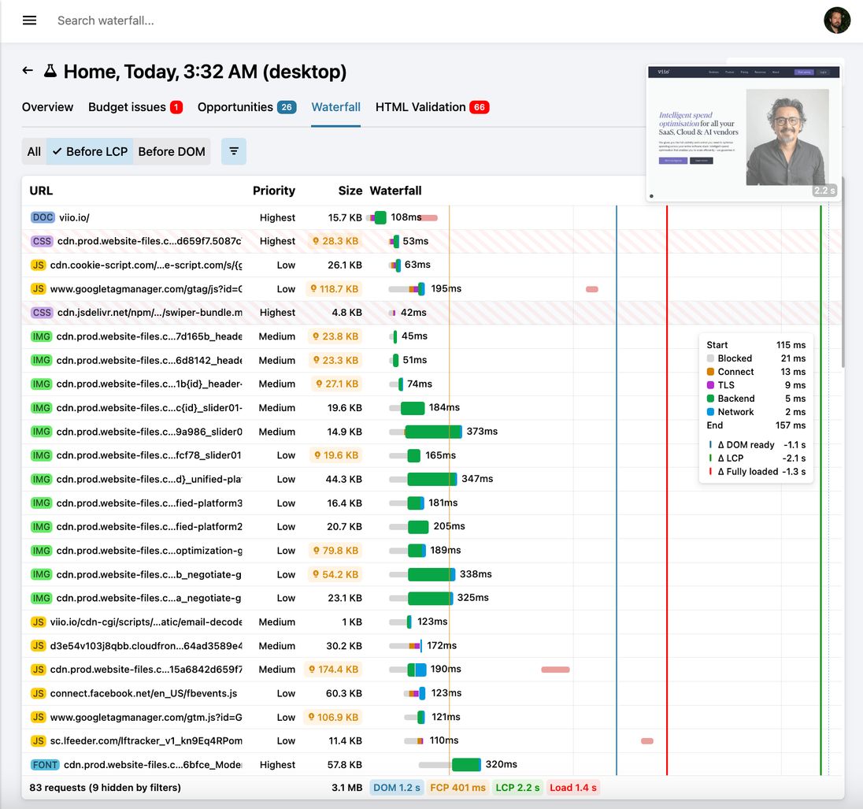Click the FONT badge in last row
This screenshot has height=809, width=863.
coord(45,765)
